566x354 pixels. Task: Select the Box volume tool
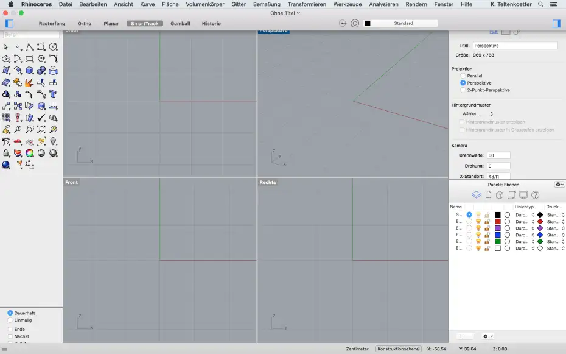tap(28, 69)
